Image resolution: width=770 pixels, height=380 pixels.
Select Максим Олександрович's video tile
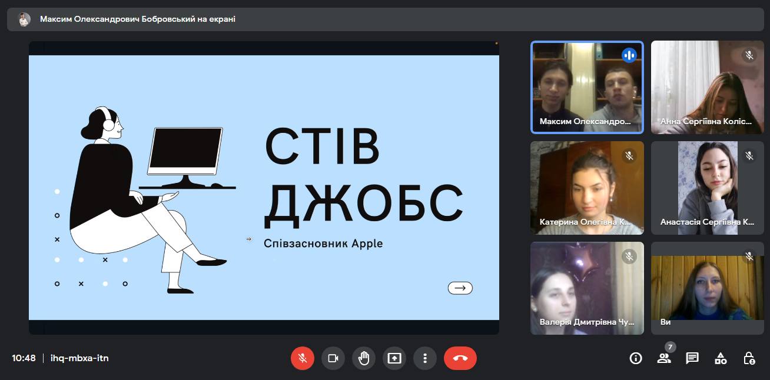tap(587, 87)
